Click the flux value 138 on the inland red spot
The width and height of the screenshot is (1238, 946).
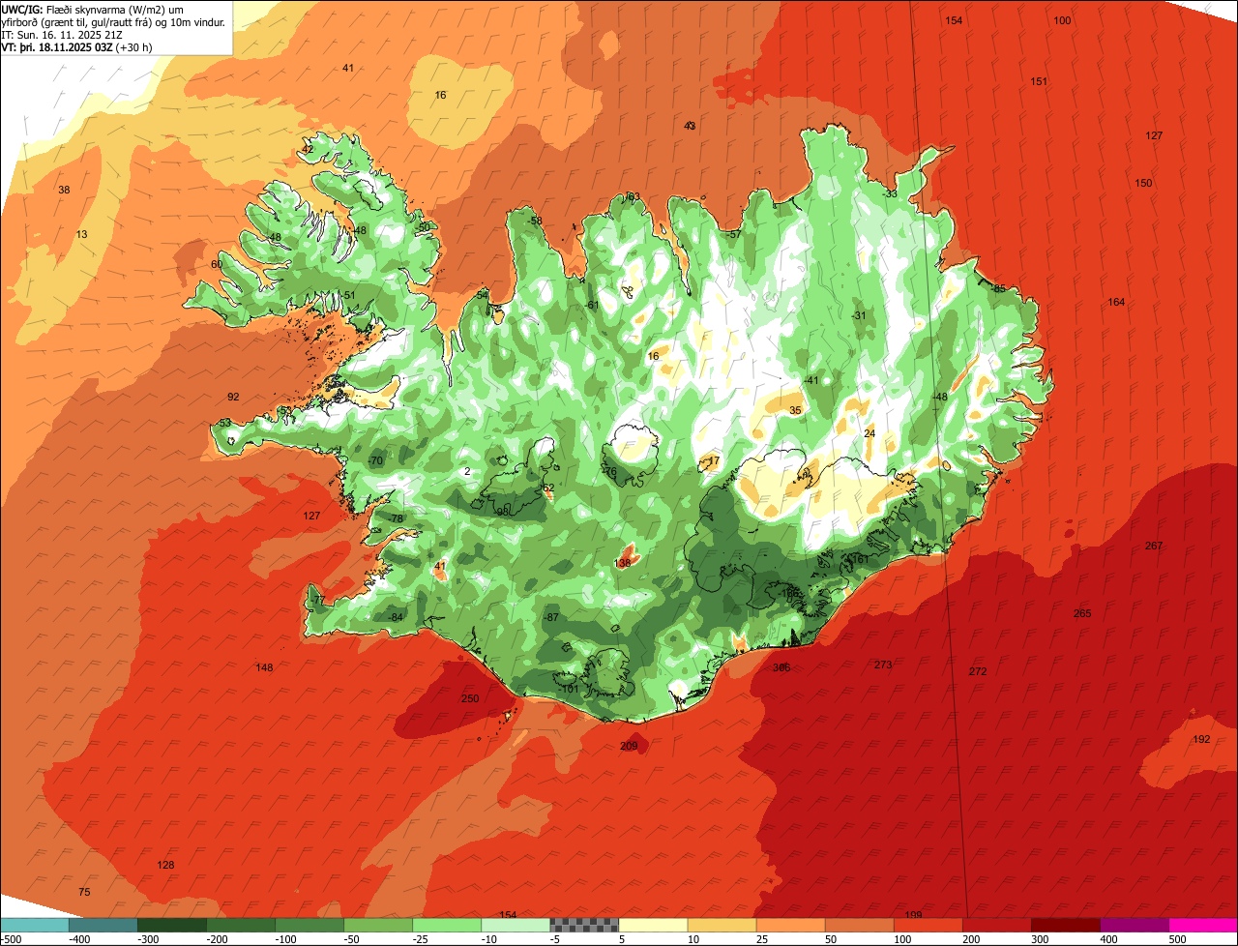coord(623,563)
